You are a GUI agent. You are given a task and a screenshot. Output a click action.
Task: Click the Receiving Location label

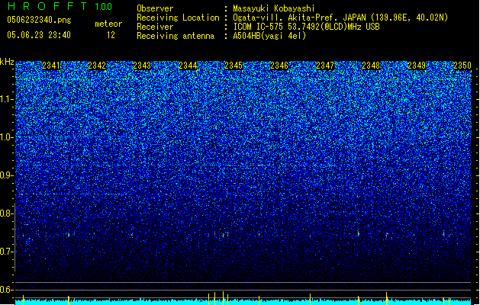[x=178, y=18]
